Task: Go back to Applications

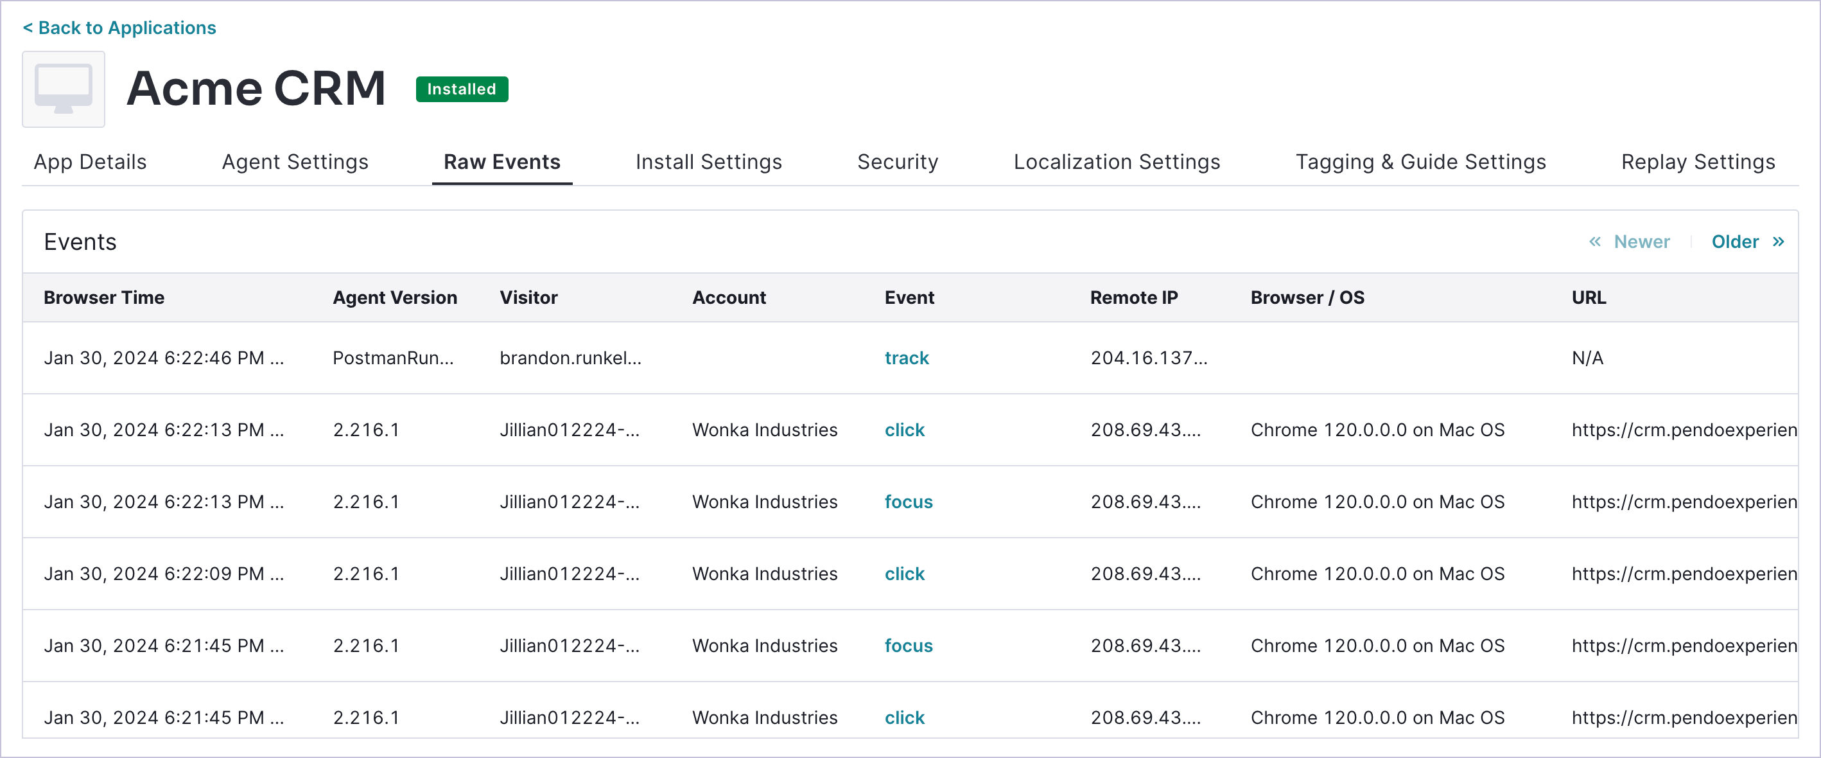Action: pyautogui.click(x=119, y=28)
